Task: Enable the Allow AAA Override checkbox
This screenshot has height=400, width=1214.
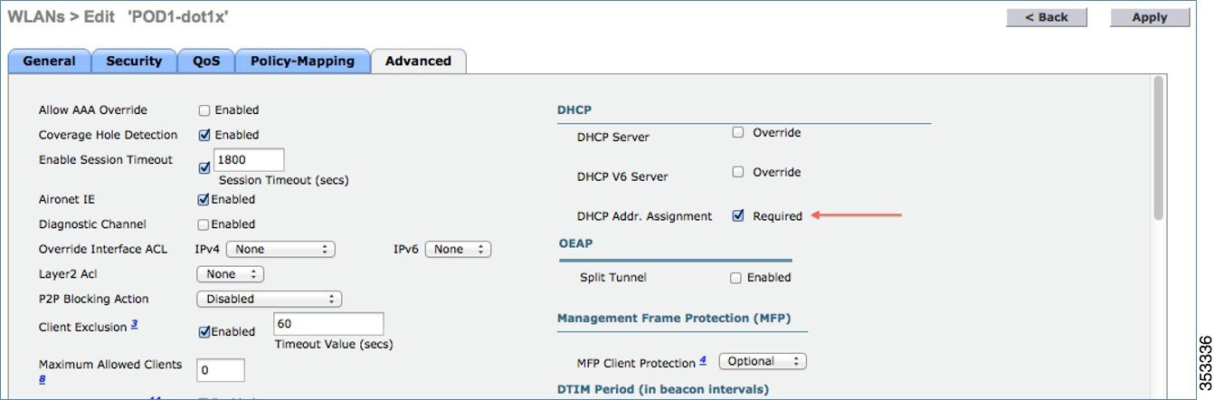Action: pos(204,110)
